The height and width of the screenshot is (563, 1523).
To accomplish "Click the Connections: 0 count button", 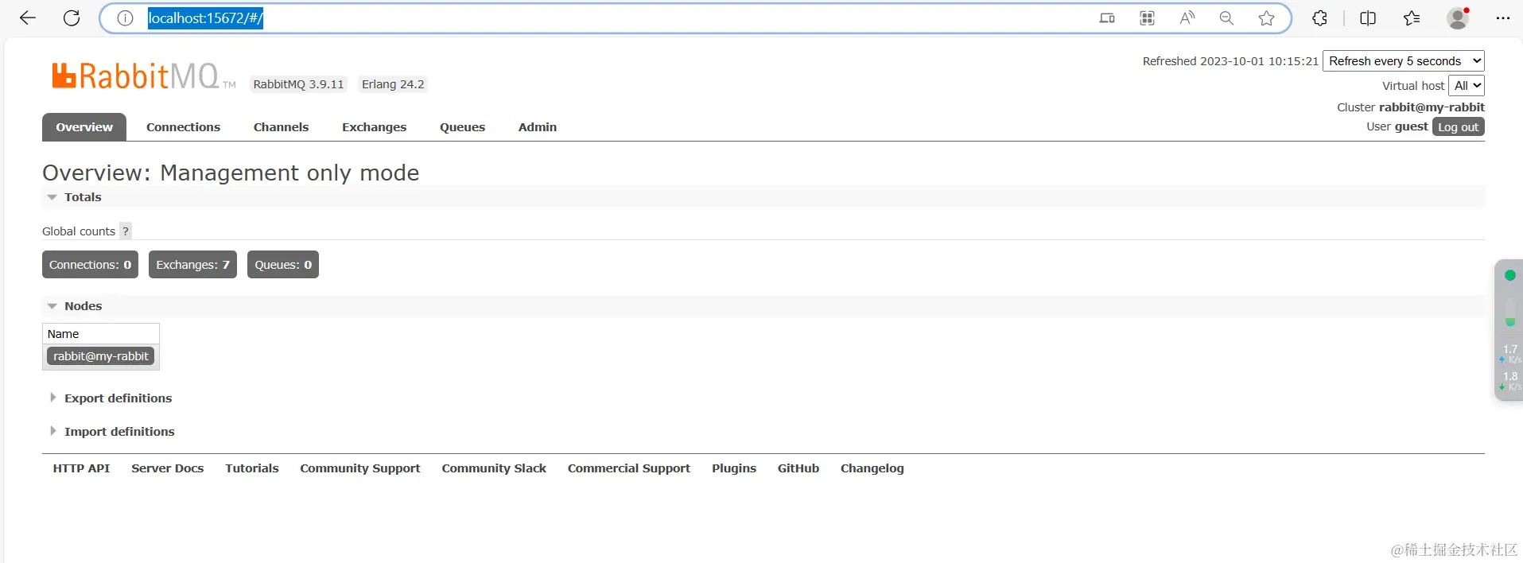I will [x=90, y=265].
